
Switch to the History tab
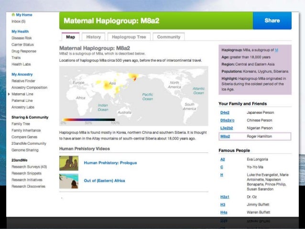tap(94, 37)
